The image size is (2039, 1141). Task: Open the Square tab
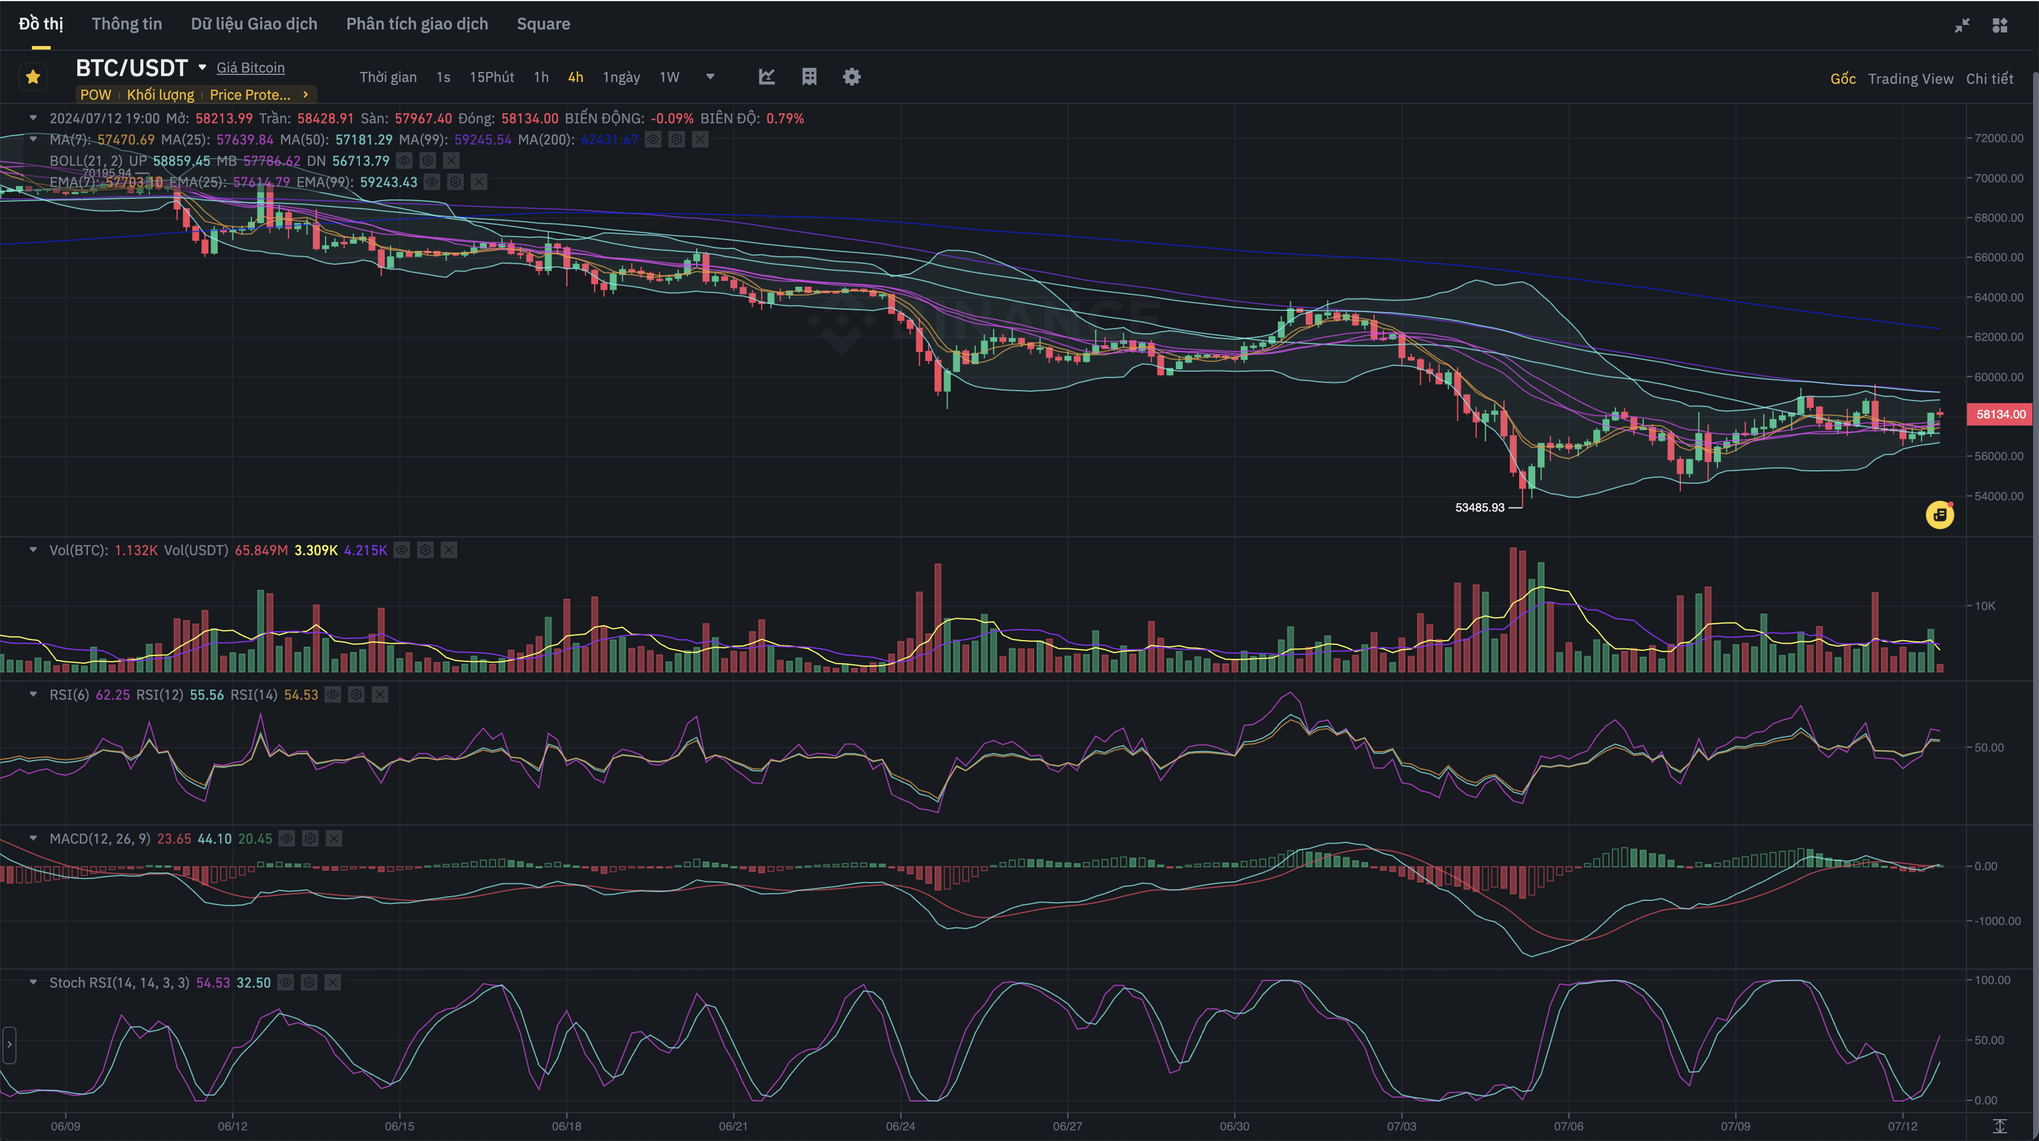(543, 24)
